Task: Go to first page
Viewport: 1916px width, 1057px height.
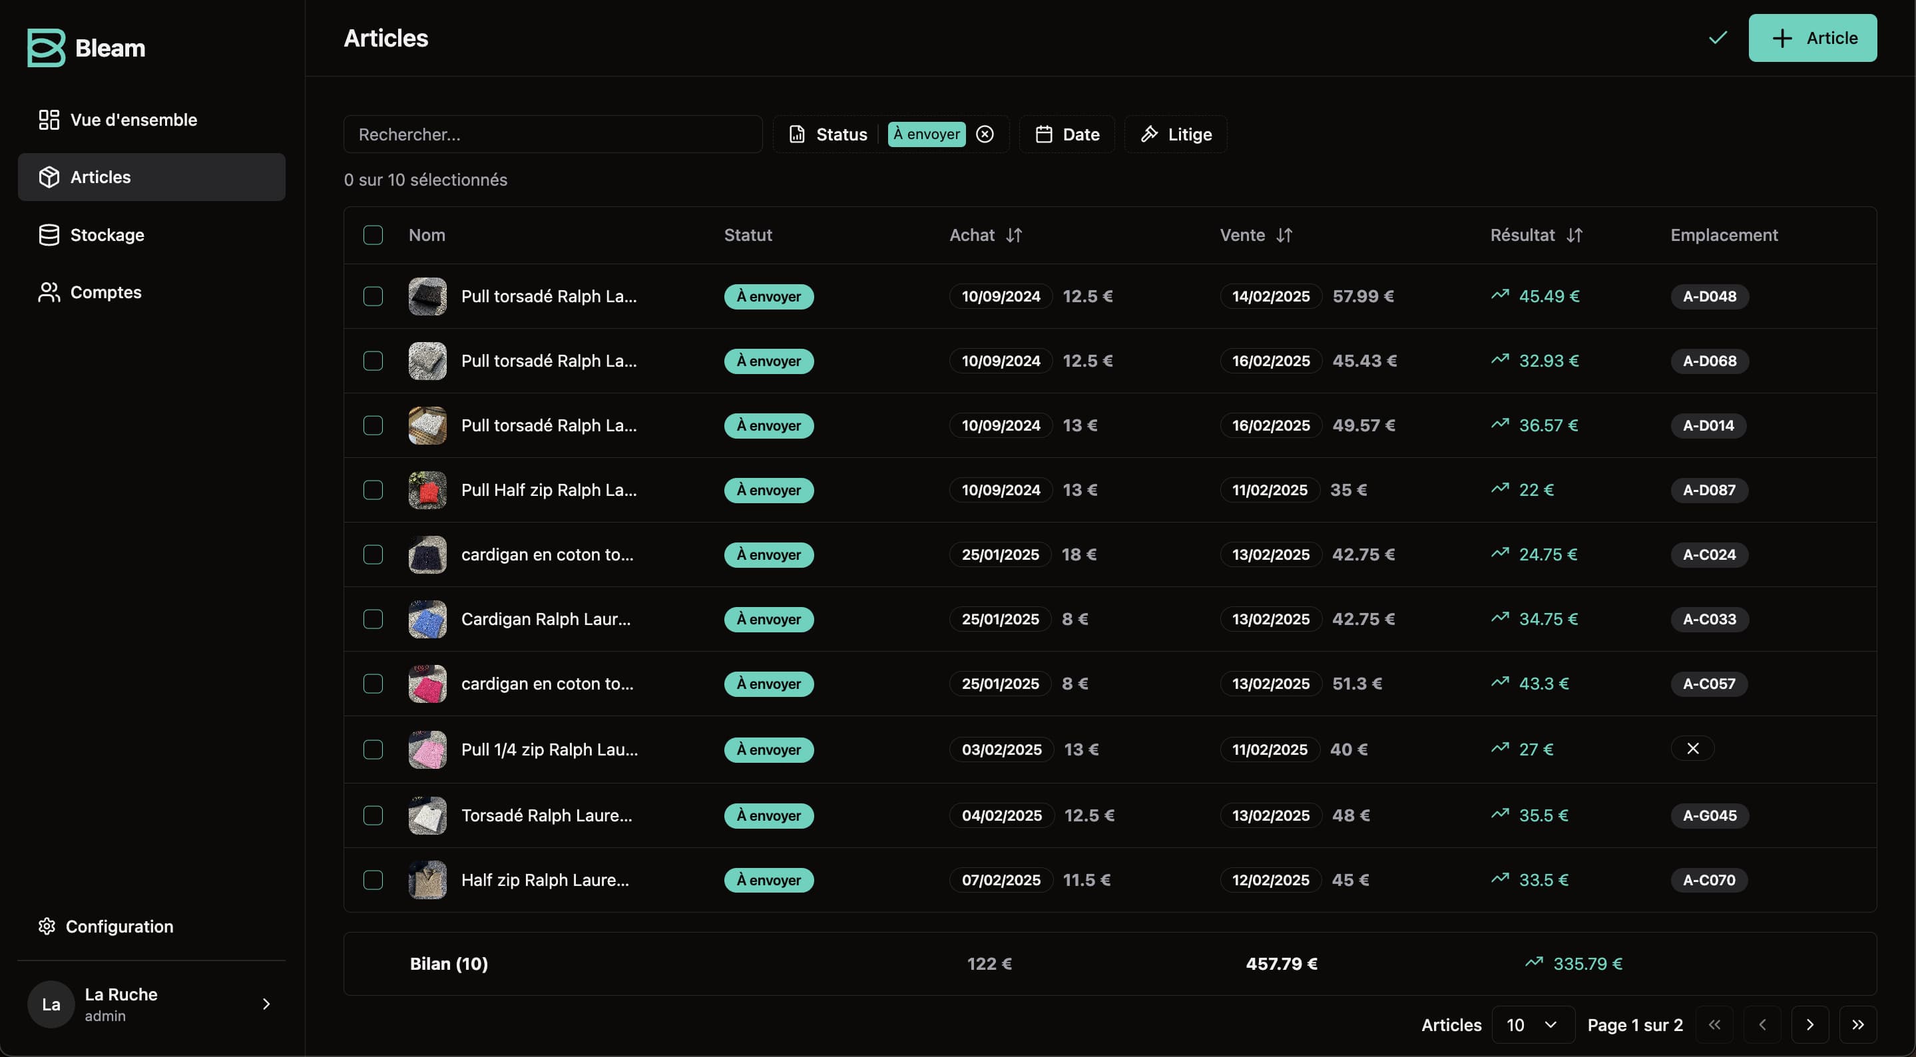Action: click(x=1714, y=1025)
